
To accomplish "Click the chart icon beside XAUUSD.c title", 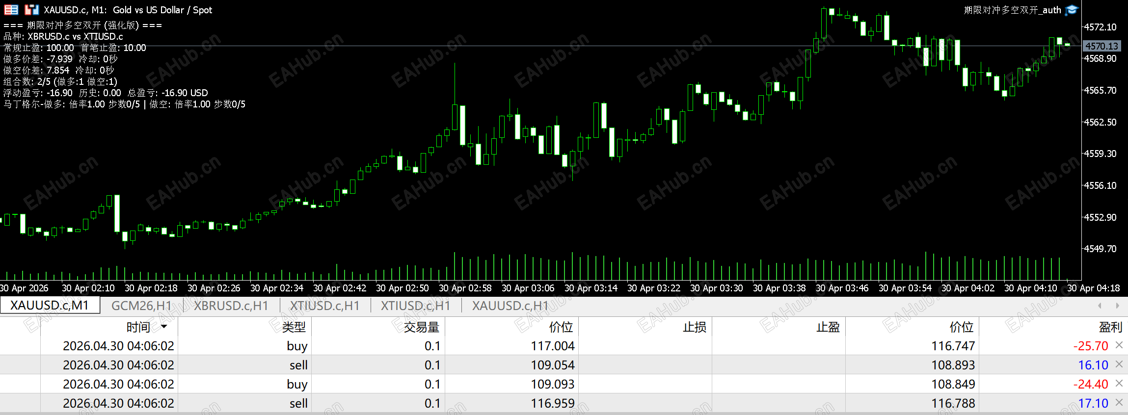I will [x=31, y=10].
